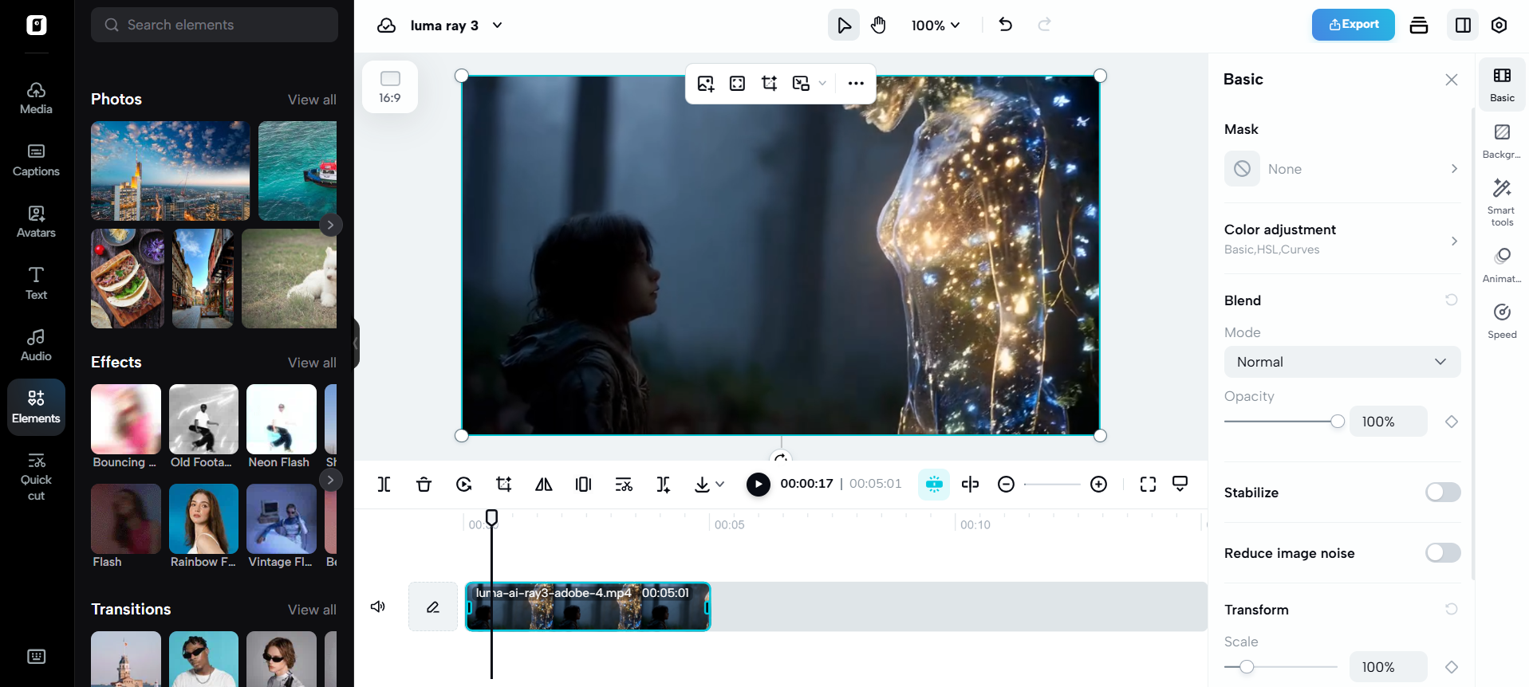
Task: Open the download dropdown arrow
Action: (x=720, y=485)
